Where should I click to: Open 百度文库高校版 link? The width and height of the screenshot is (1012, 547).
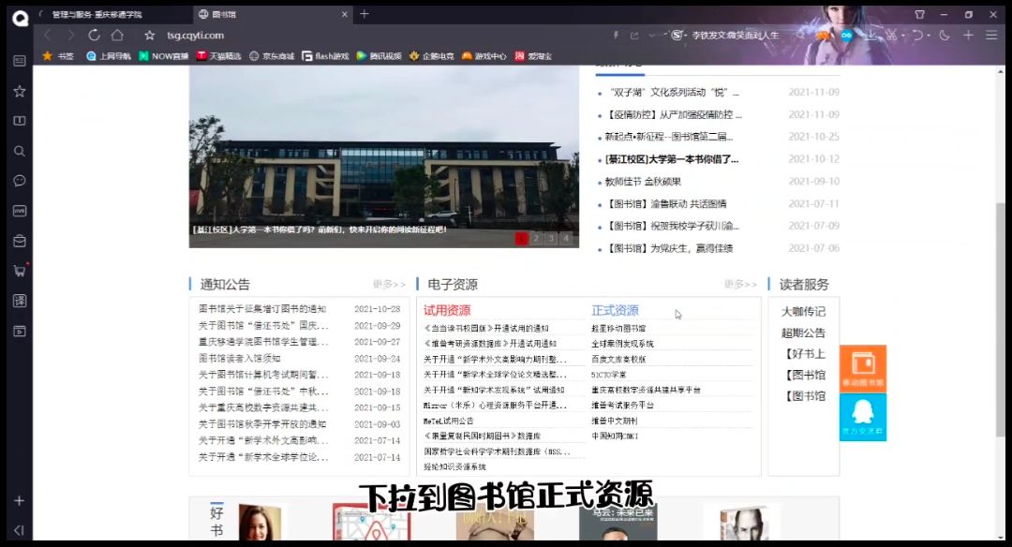tap(618, 359)
